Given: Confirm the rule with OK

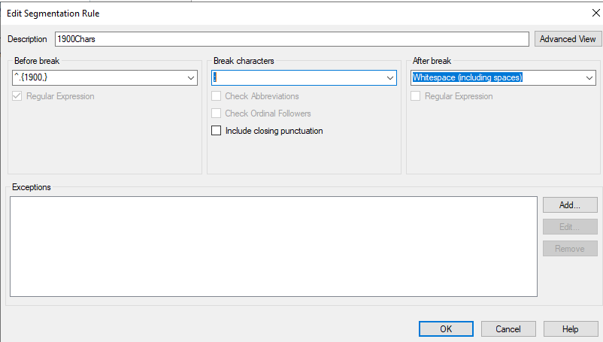Looking at the screenshot, I should point(446,328).
